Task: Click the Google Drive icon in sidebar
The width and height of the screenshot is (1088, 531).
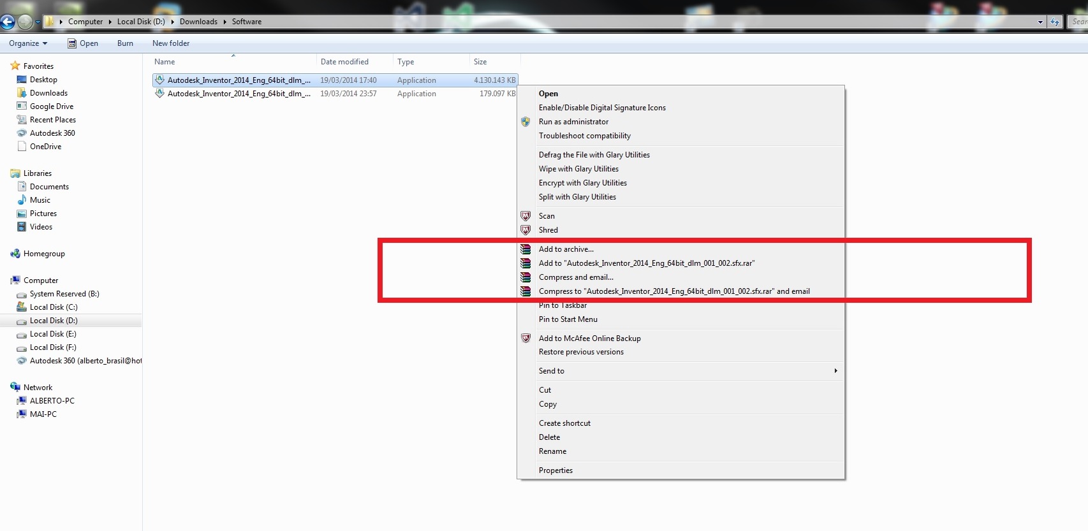Action: pyautogui.click(x=22, y=106)
